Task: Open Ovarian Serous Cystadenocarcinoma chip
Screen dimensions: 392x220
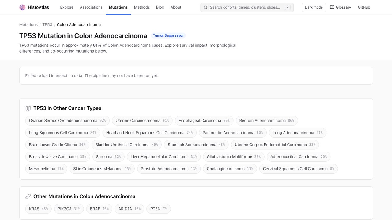Action: pyautogui.click(x=67, y=121)
